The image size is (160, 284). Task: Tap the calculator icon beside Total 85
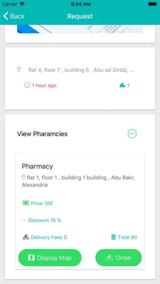click(x=113, y=237)
